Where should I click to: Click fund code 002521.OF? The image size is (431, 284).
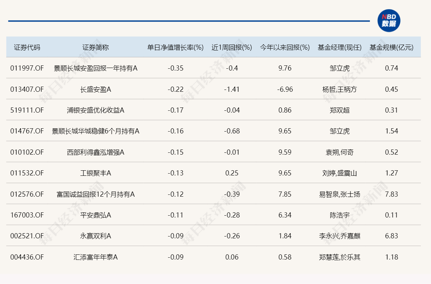(27, 236)
